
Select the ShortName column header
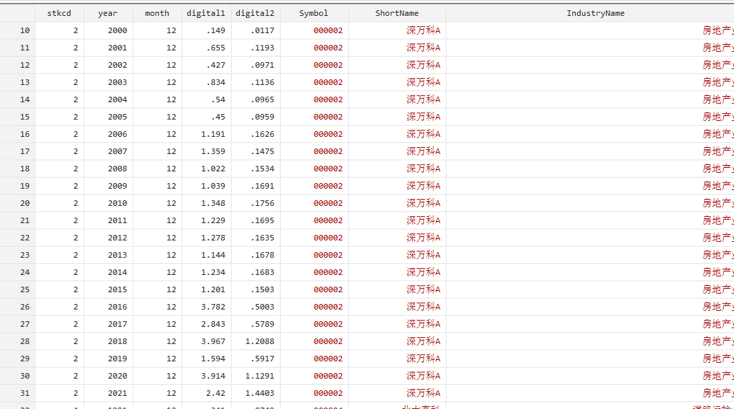click(397, 13)
